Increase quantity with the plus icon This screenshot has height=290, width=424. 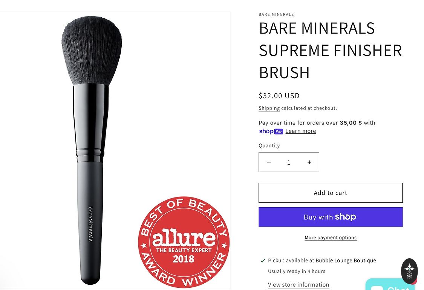(x=309, y=162)
